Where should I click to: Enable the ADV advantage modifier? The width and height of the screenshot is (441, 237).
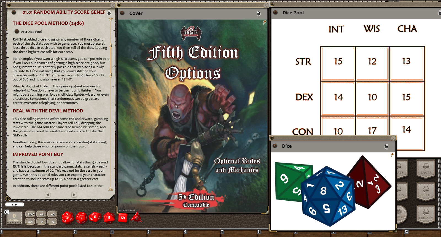point(31,214)
